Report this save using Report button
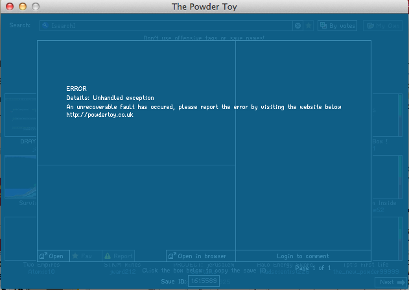This screenshot has height=290, width=409. pos(119,256)
